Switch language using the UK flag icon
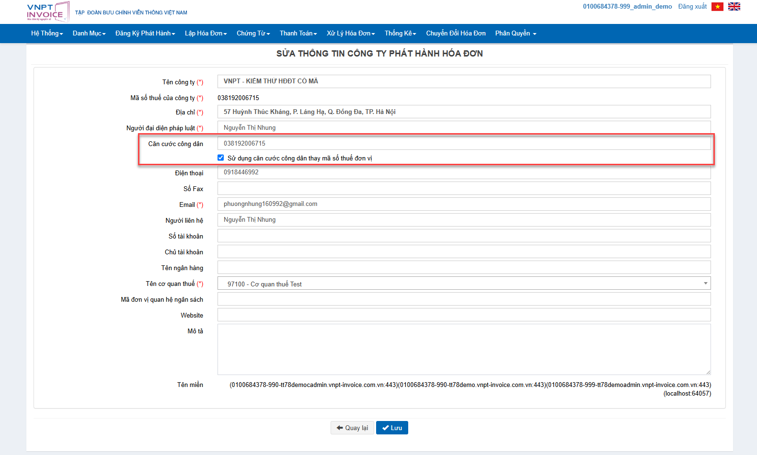Image resolution: width=757 pixels, height=455 pixels. [734, 7]
